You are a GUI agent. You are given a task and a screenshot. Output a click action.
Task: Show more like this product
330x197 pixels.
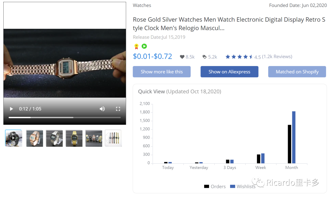click(x=162, y=72)
